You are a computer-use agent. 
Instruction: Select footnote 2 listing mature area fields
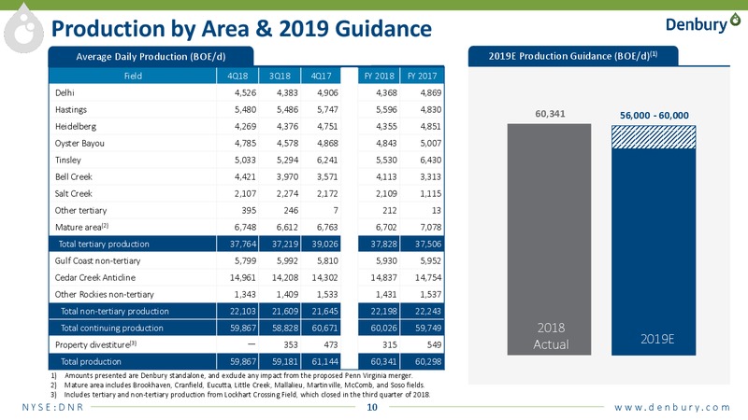pos(237,385)
